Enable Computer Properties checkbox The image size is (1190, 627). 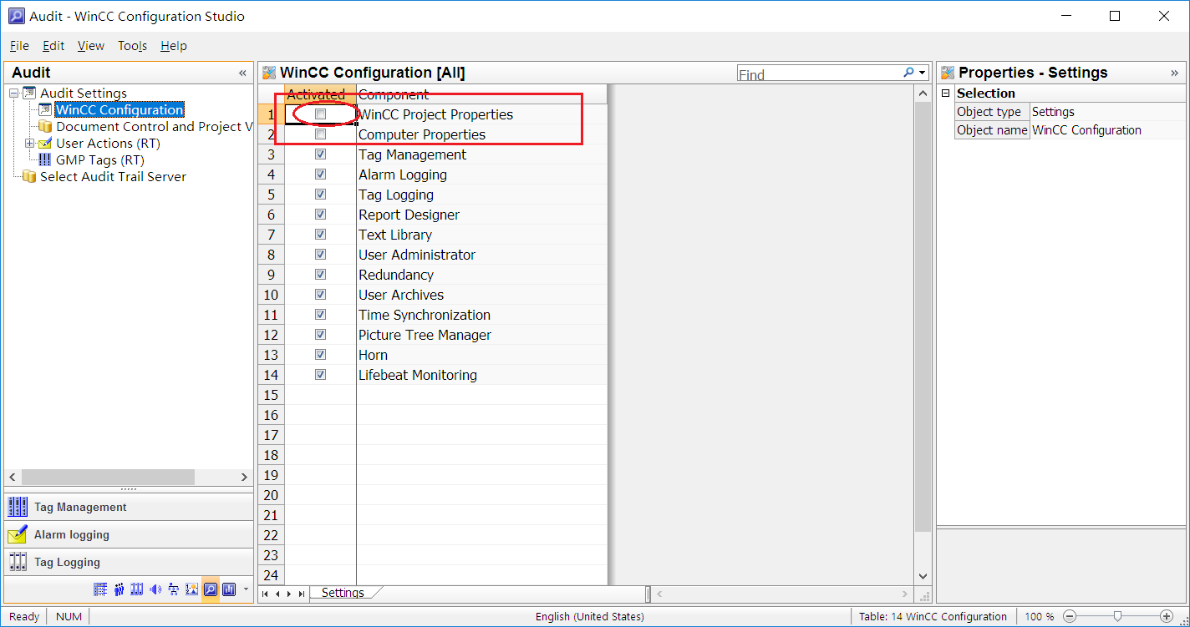tap(320, 134)
